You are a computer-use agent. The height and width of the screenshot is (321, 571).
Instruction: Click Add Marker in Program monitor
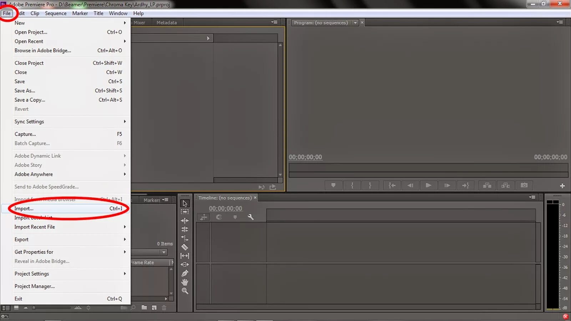click(333, 185)
